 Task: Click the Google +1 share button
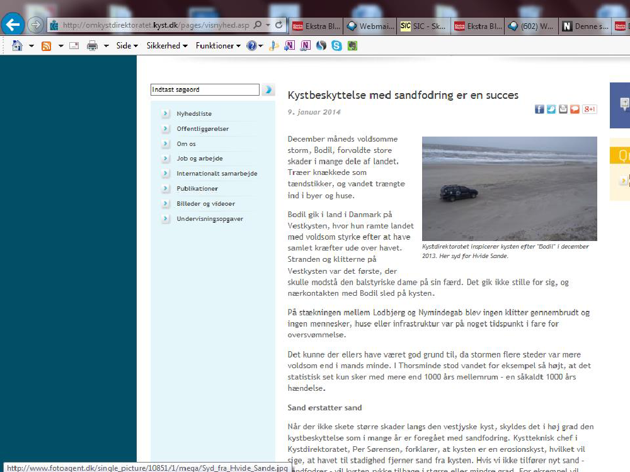[x=590, y=109]
